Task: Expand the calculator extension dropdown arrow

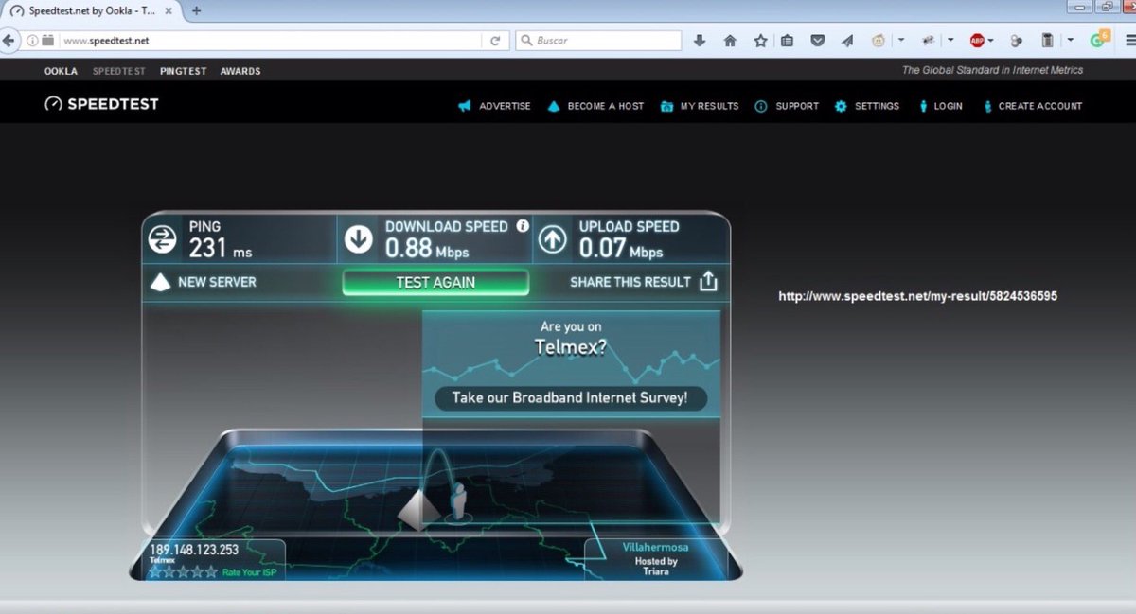Action: (1070, 41)
